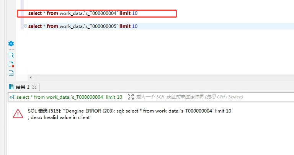This screenshot has width=294, height=155.
Task: Click the 'Invalid value in client' description line
Action: pos(59,117)
